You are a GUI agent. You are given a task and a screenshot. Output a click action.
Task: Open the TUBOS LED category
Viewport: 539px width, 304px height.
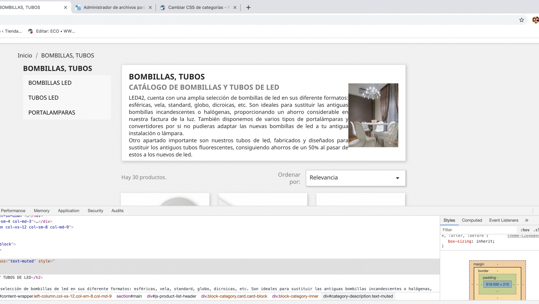tap(43, 98)
